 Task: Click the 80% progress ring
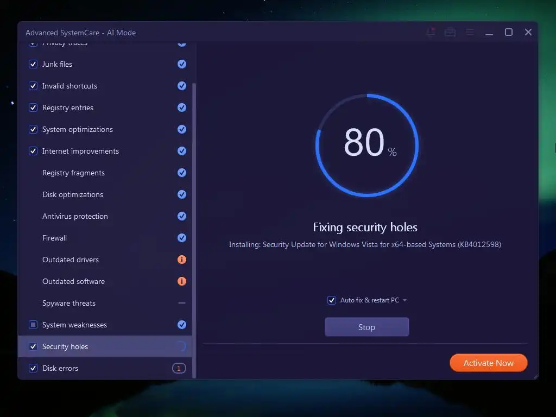367,145
